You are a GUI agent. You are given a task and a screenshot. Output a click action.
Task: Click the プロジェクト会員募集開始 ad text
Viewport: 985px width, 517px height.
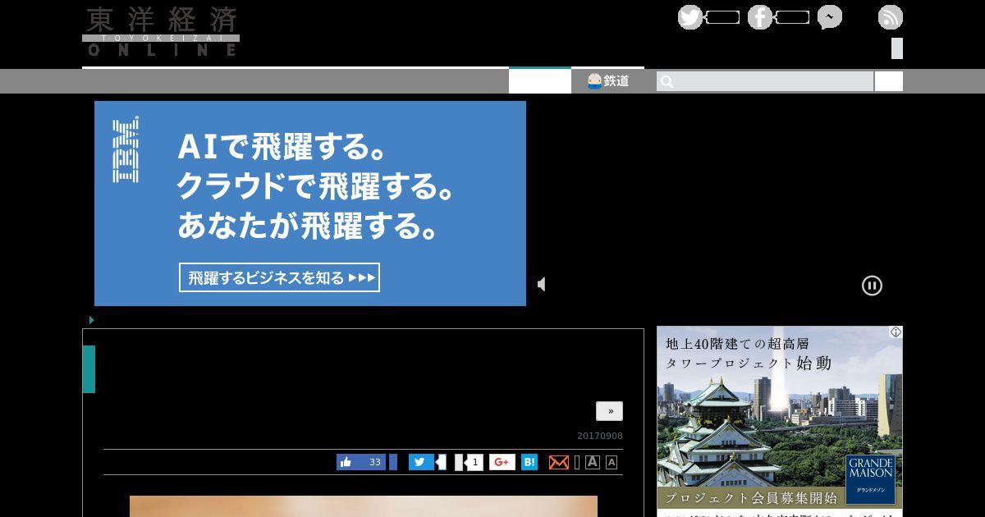pyautogui.click(x=751, y=498)
